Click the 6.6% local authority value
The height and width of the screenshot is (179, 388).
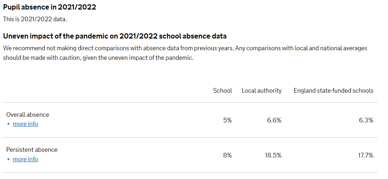pyautogui.click(x=274, y=120)
